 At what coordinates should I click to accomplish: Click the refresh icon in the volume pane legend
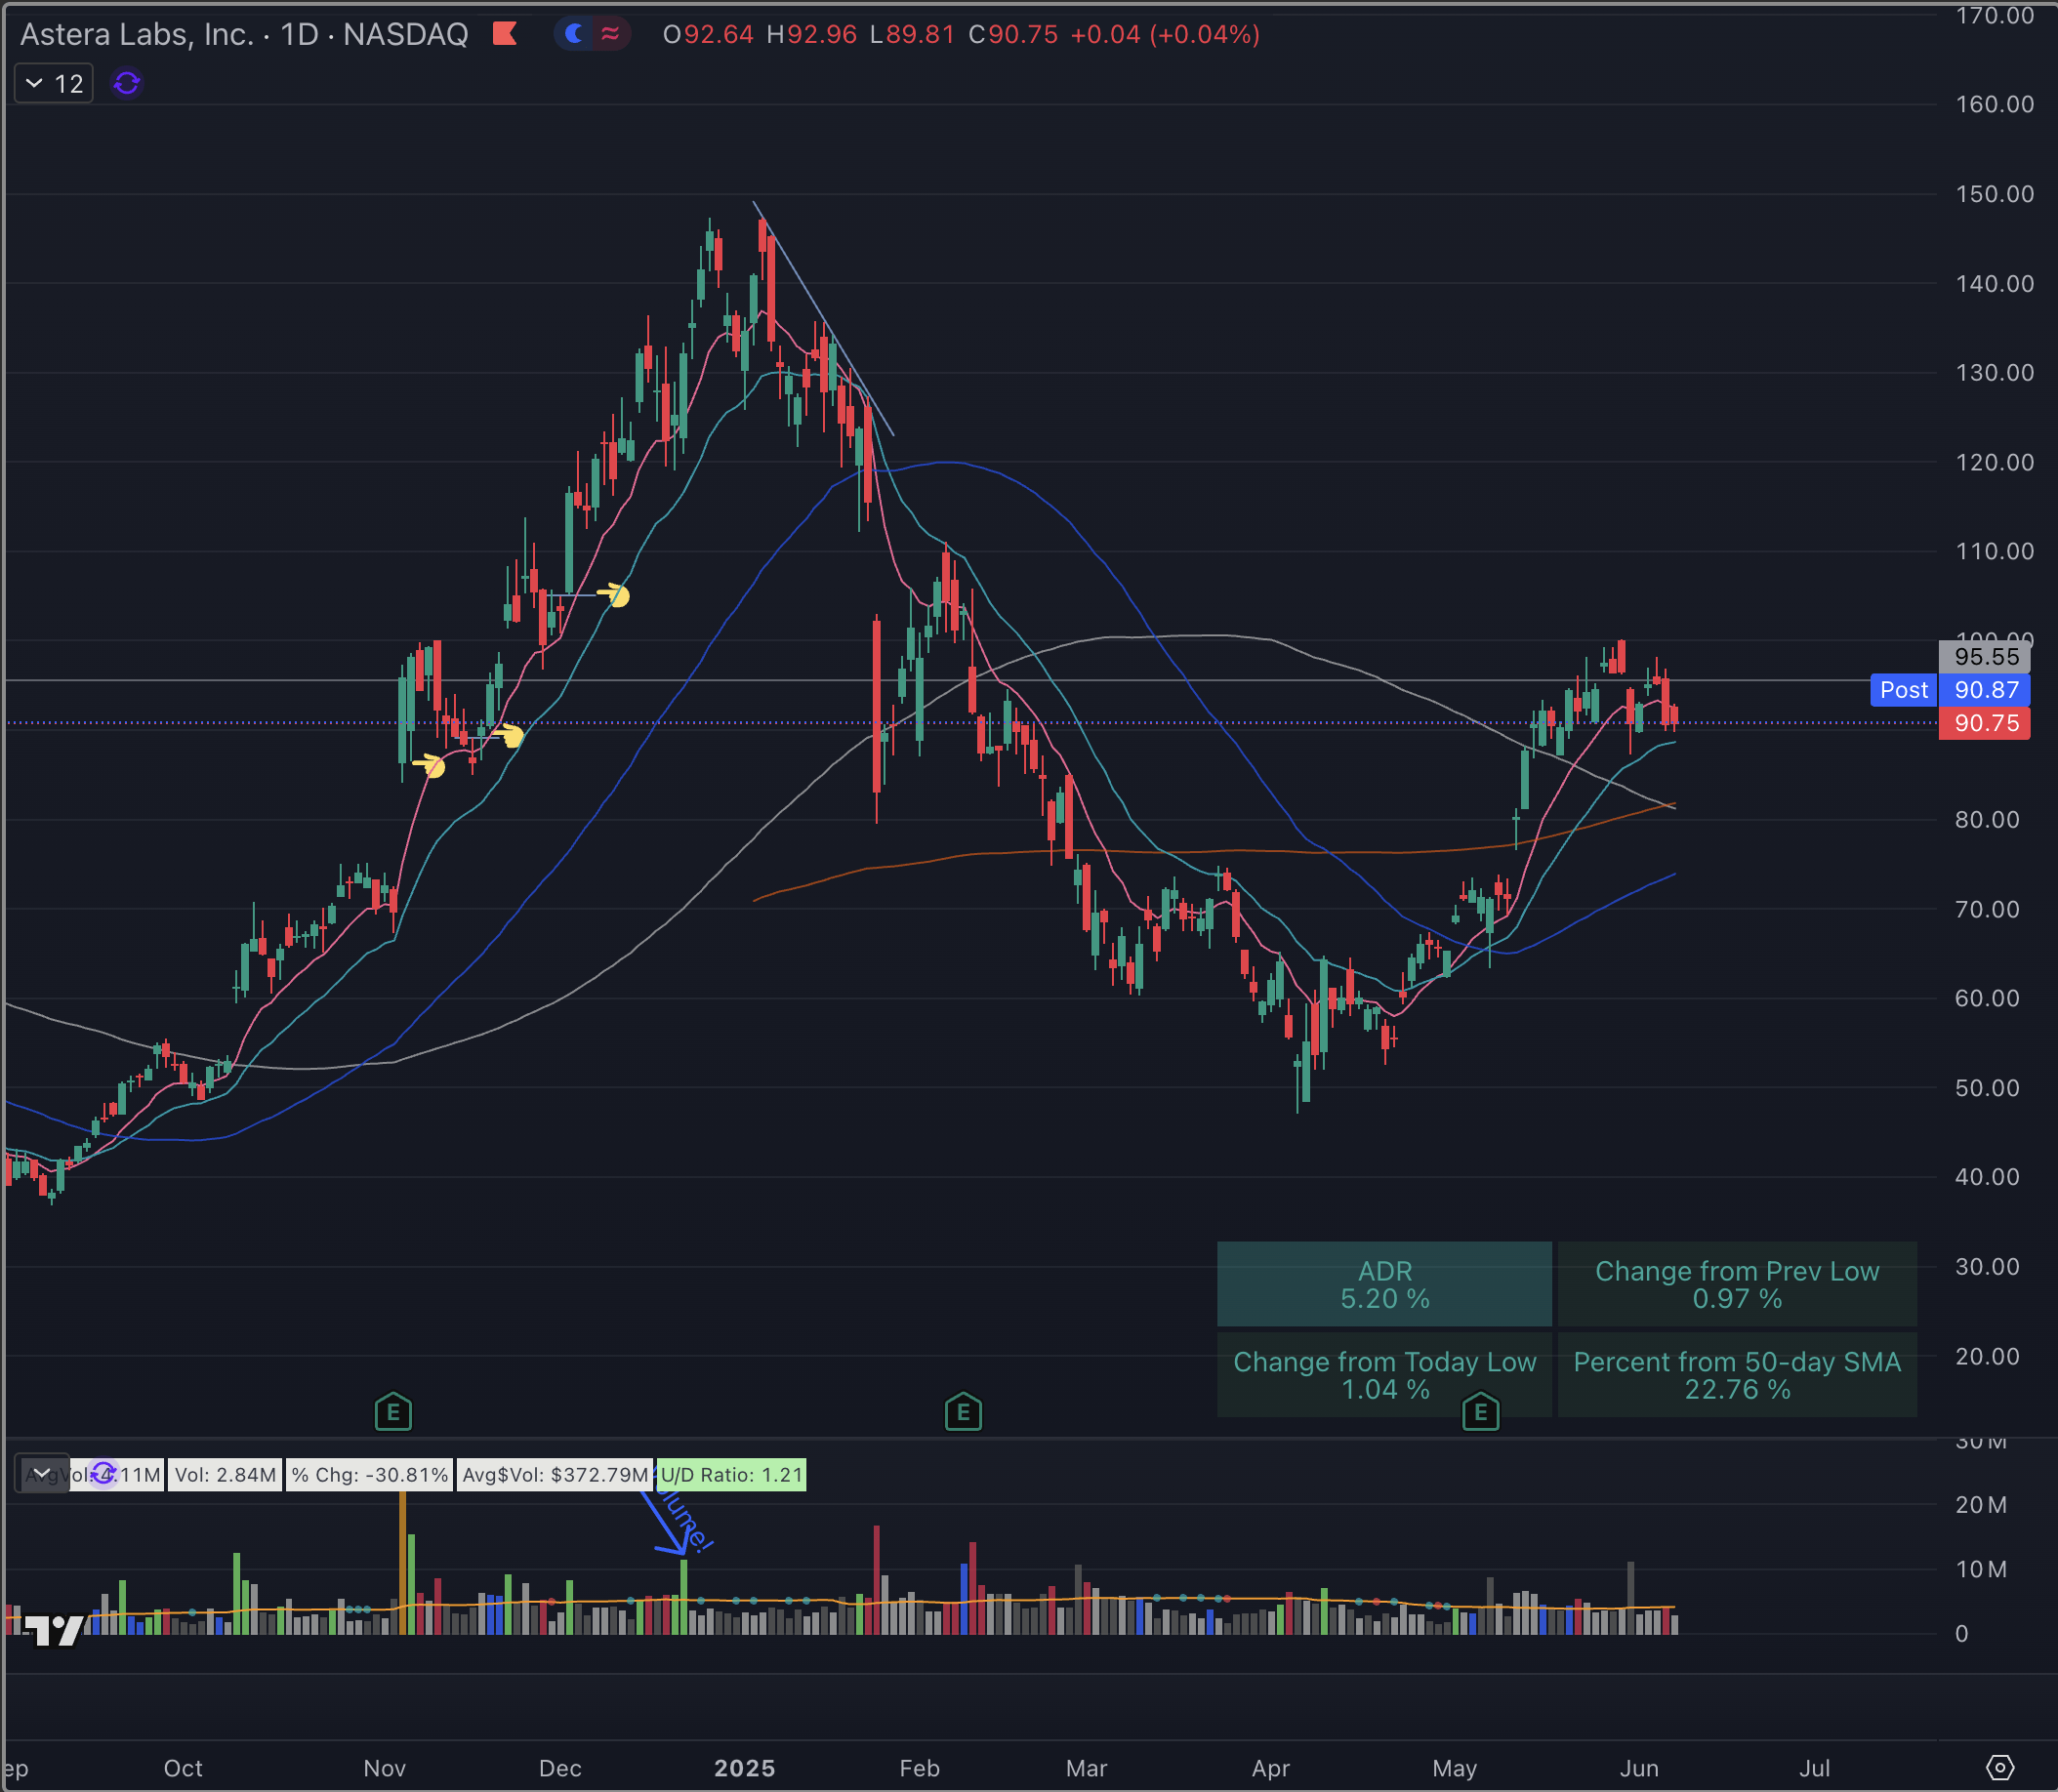coord(103,1472)
